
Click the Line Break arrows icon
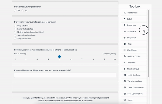124,31
